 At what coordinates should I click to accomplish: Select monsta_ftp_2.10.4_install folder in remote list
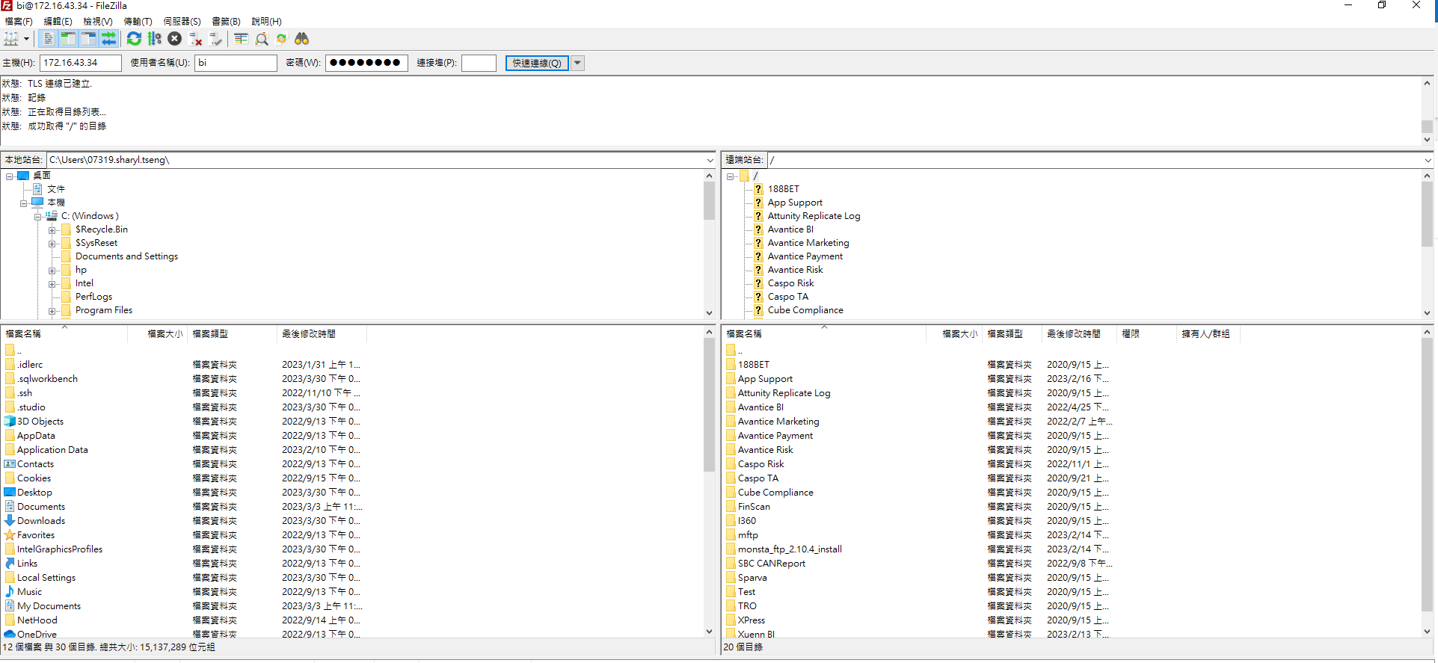(790, 549)
